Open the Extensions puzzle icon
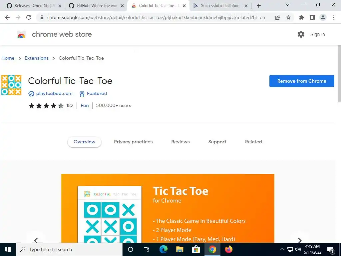 (301, 17)
